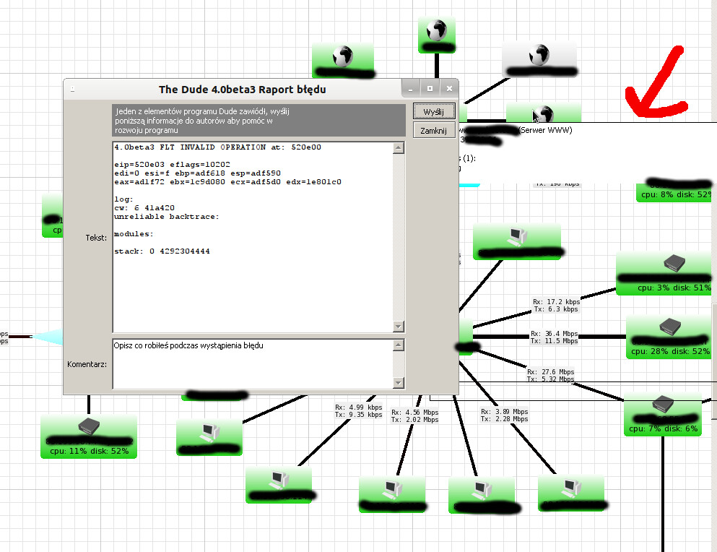Click the Rx: 4.56 Mbps link label
Image resolution: width=717 pixels, height=552 pixels.
[414, 416]
